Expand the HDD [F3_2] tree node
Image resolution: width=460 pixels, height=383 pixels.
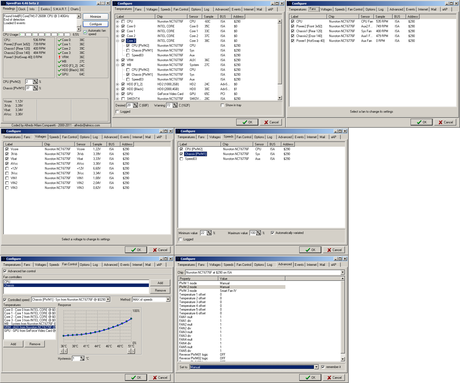tap(117, 84)
